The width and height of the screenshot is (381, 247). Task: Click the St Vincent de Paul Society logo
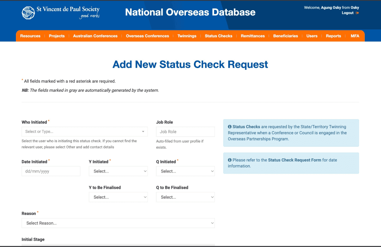61,13
